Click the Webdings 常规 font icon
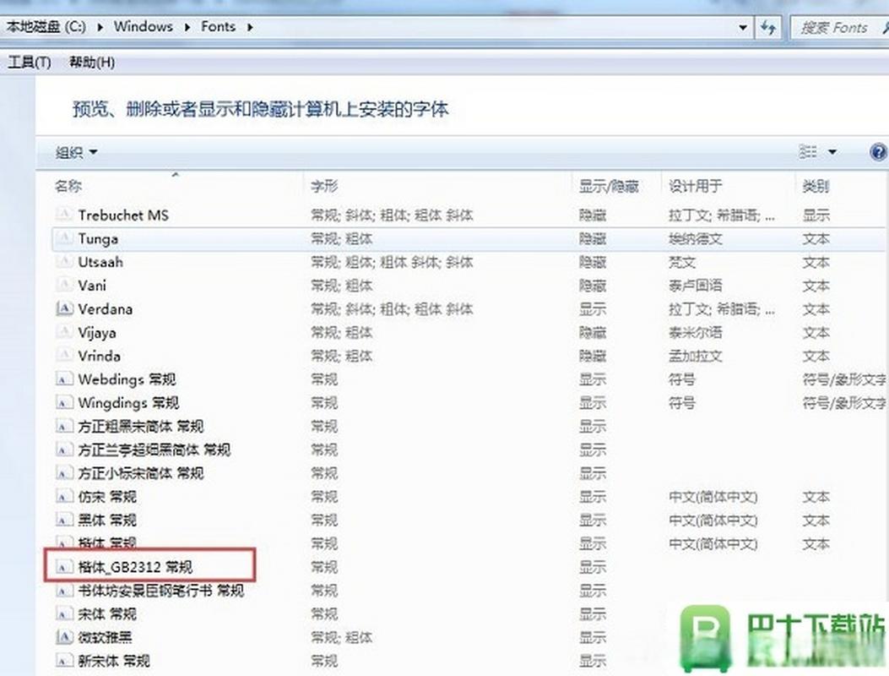 coord(64,379)
